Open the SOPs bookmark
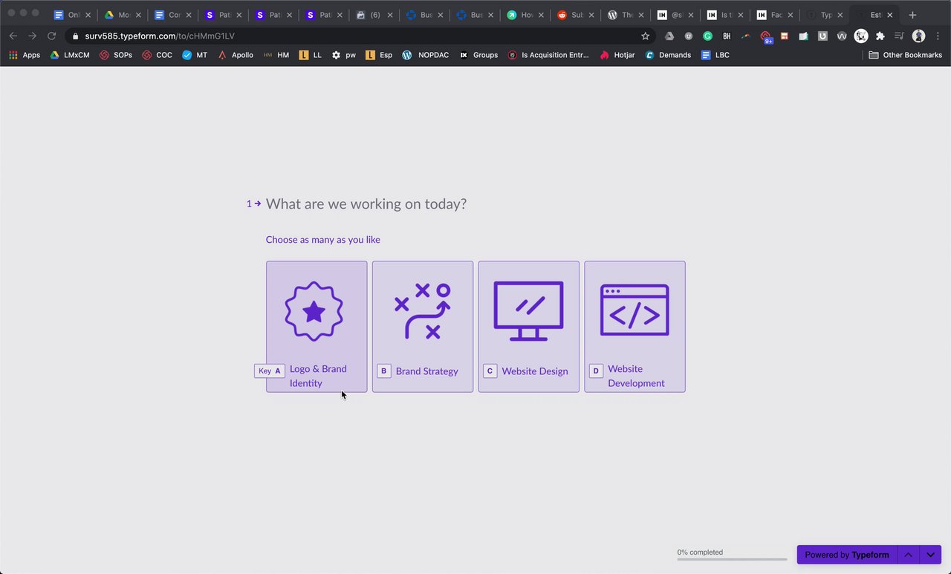Image resolution: width=951 pixels, height=574 pixels. click(x=116, y=55)
